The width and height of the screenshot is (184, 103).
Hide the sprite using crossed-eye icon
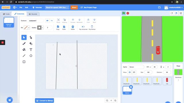(x=134, y=72)
